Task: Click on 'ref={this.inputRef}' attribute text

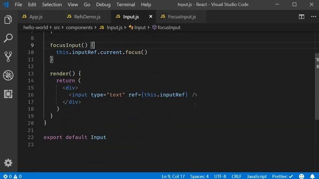Action: coord(158,95)
